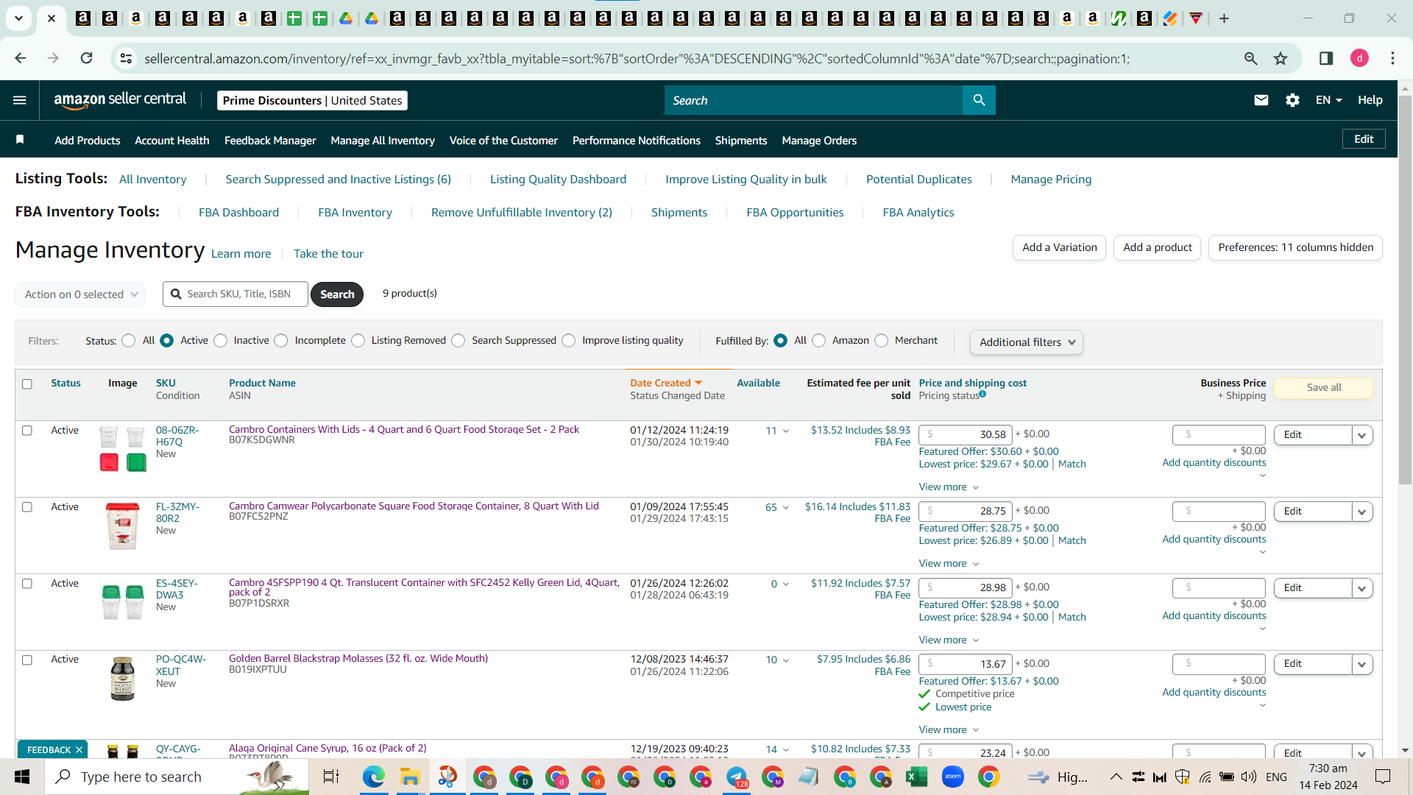Viewport: 1413px width, 795px height.
Task: View site information icon in address bar
Action: [127, 58]
